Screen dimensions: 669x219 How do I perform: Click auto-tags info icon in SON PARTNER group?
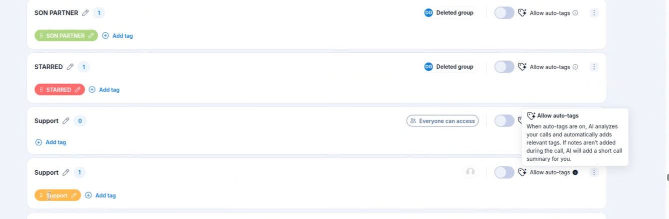coord(575,13)
